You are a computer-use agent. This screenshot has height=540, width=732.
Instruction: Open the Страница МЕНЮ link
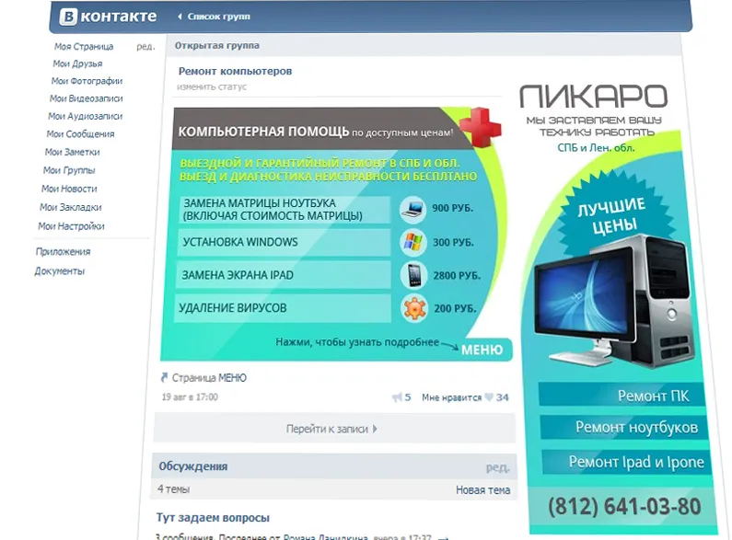coord(209,378)
